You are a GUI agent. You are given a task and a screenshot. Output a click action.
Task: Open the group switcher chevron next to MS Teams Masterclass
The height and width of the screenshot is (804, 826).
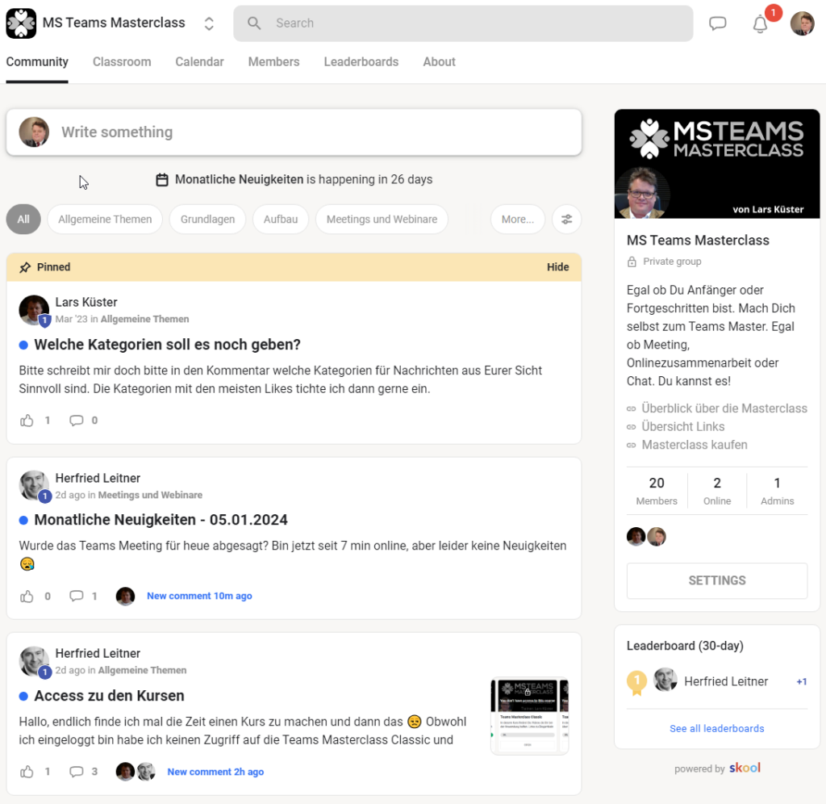(209, 23)
